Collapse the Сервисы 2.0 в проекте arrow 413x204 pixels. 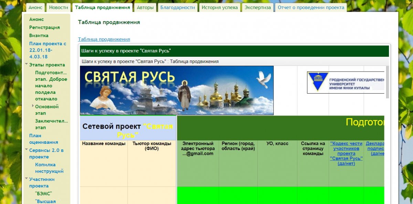pos(27,150)
